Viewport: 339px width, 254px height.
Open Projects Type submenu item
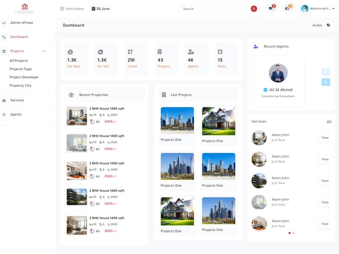tap(21, 69)
